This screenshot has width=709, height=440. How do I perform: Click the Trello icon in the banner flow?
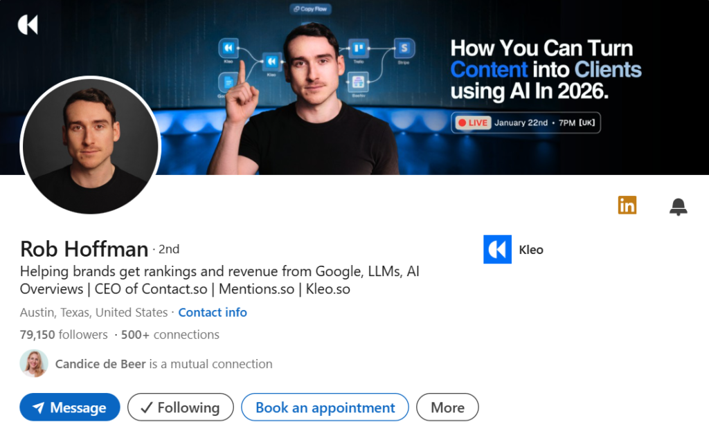(x=357, y=48)
